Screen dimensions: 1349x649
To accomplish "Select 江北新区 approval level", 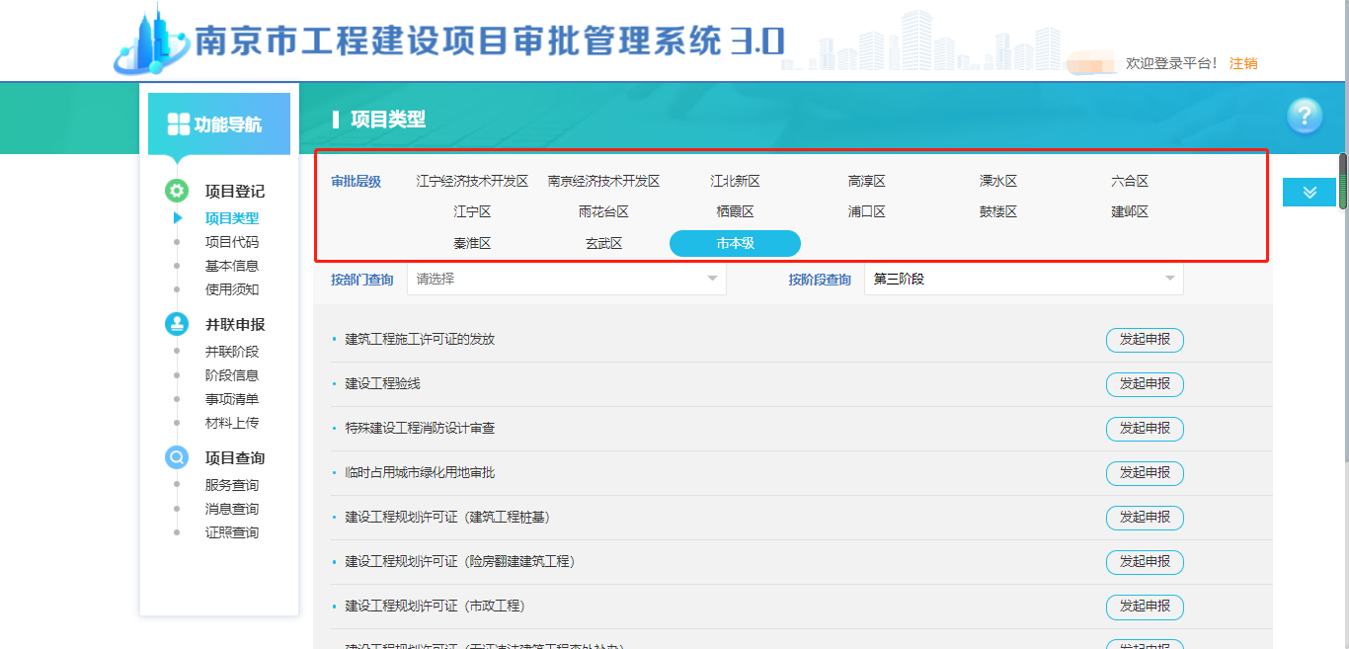I will click(735, 182).
